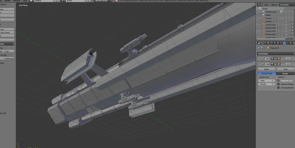Hide Canon1 in the viewport via eye icon
The image size is (295, 148).
tap(286, 21)
